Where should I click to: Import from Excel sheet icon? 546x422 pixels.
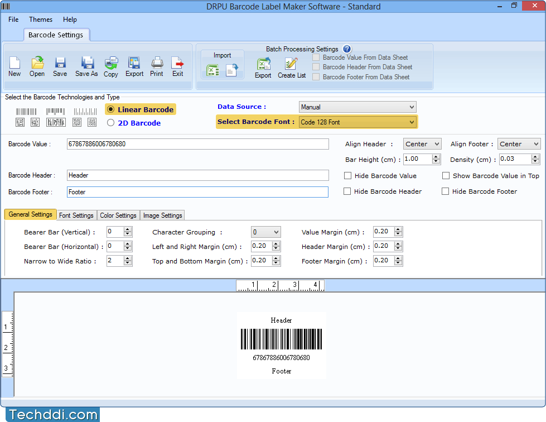point(212,70)
